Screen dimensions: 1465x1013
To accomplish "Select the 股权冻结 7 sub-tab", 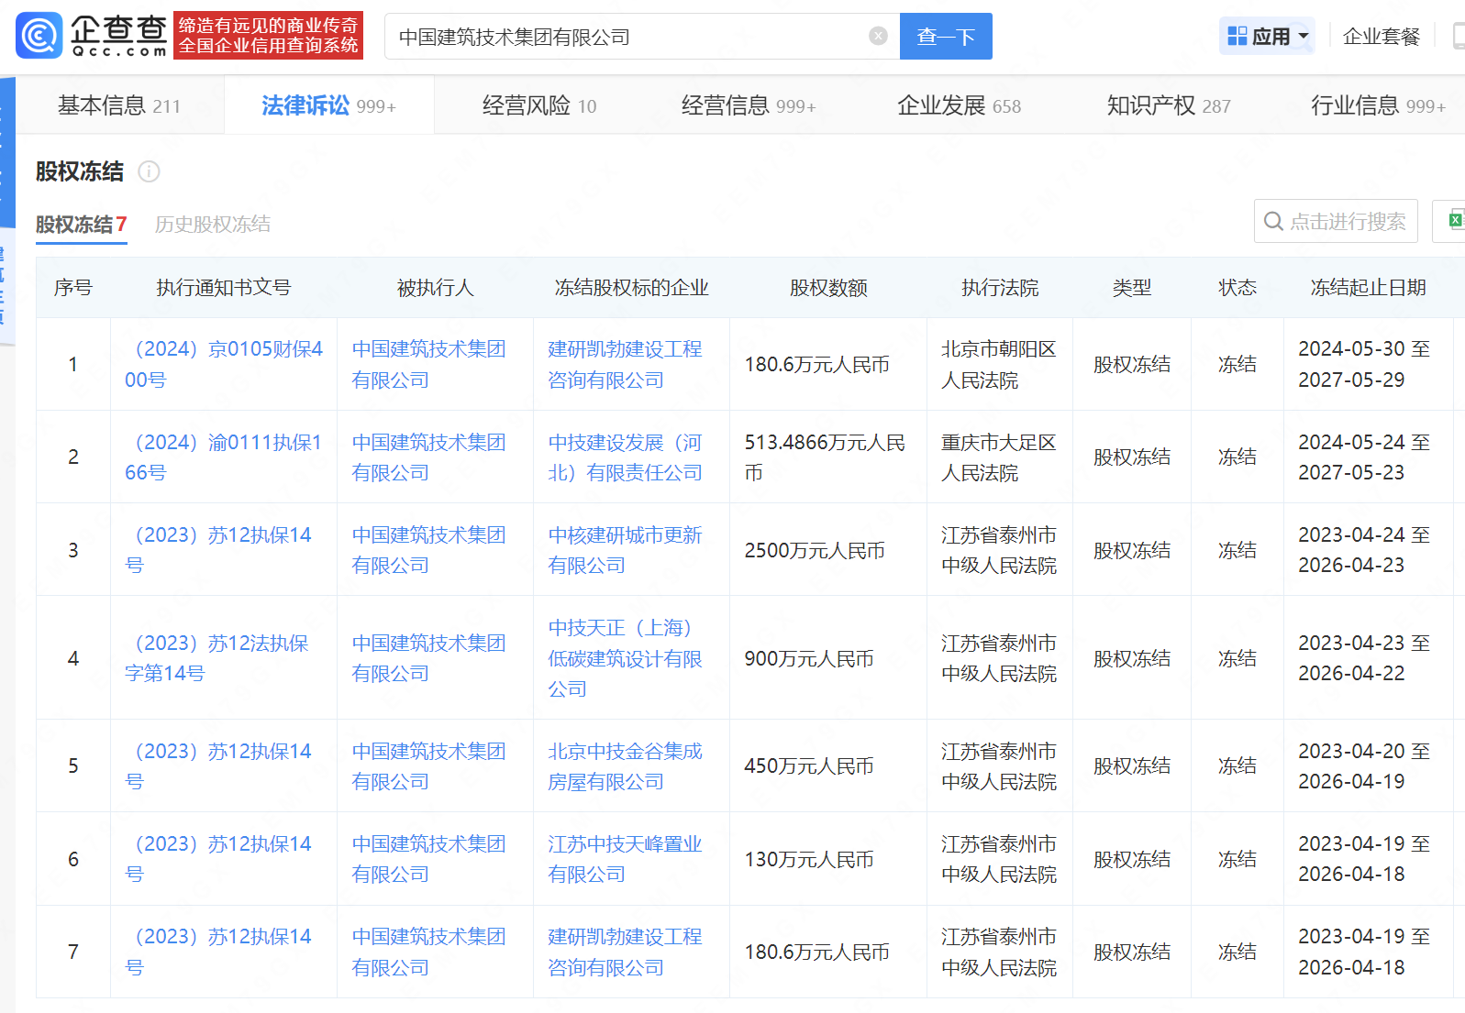I will pyautogui.click(x=81, y=224).
